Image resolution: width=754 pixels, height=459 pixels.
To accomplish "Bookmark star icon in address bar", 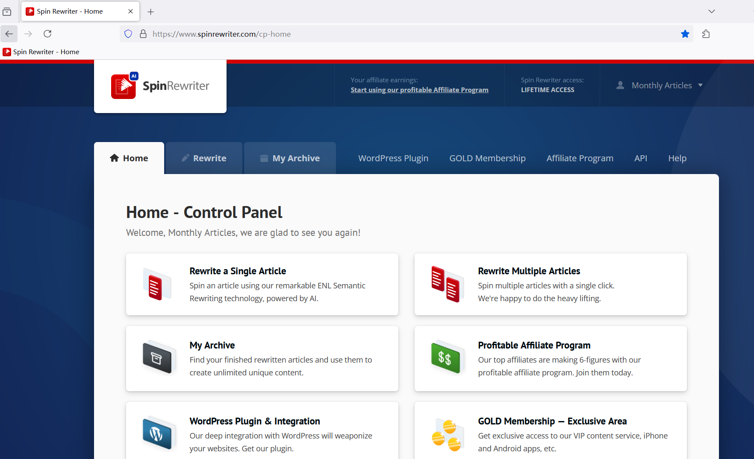I will click(x=685, y=34).
